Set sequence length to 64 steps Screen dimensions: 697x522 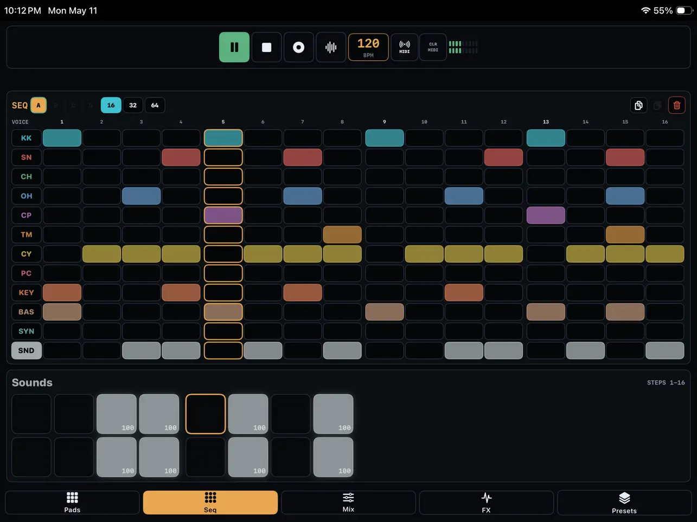pyautogui.click(x=155, y=105)
